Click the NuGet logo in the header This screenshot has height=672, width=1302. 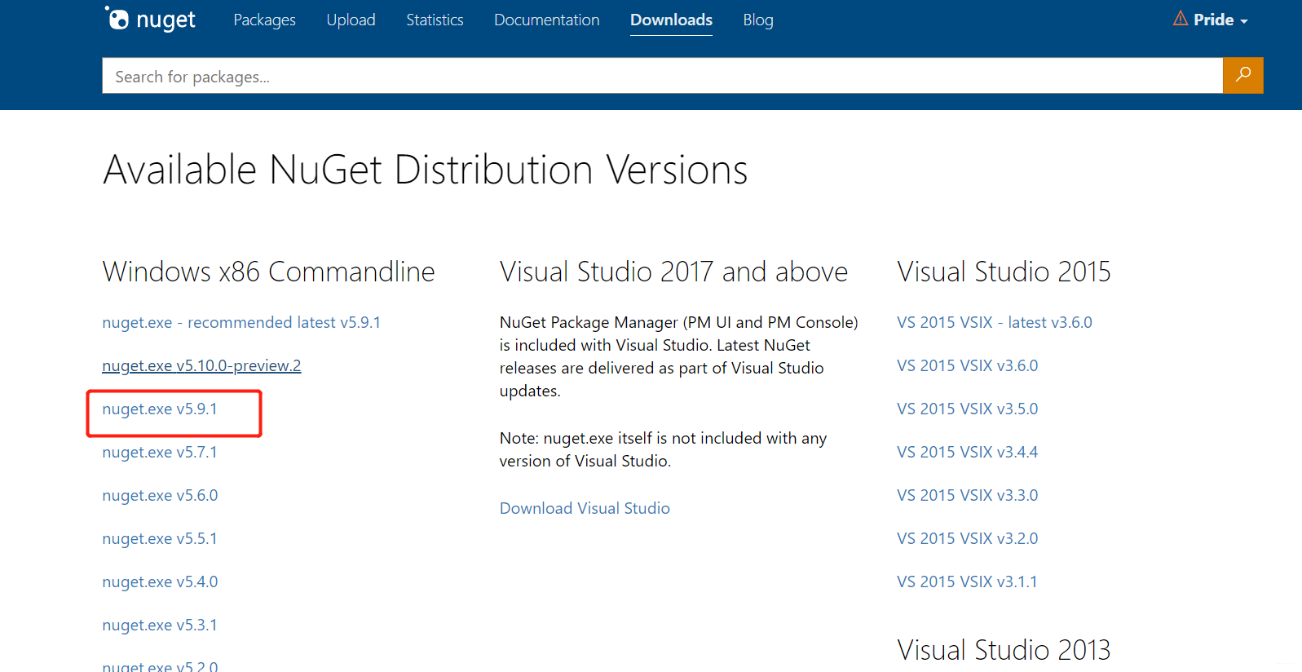[150, 19]
